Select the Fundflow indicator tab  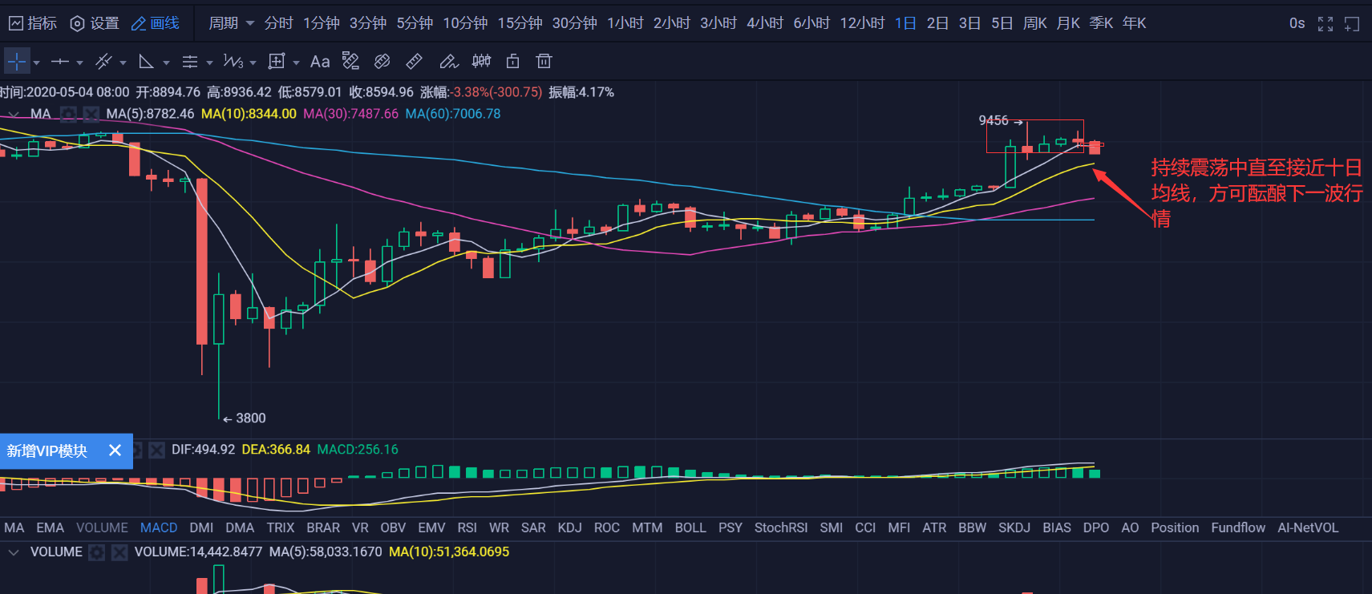pyautogui.click(x=1238, y=527)
